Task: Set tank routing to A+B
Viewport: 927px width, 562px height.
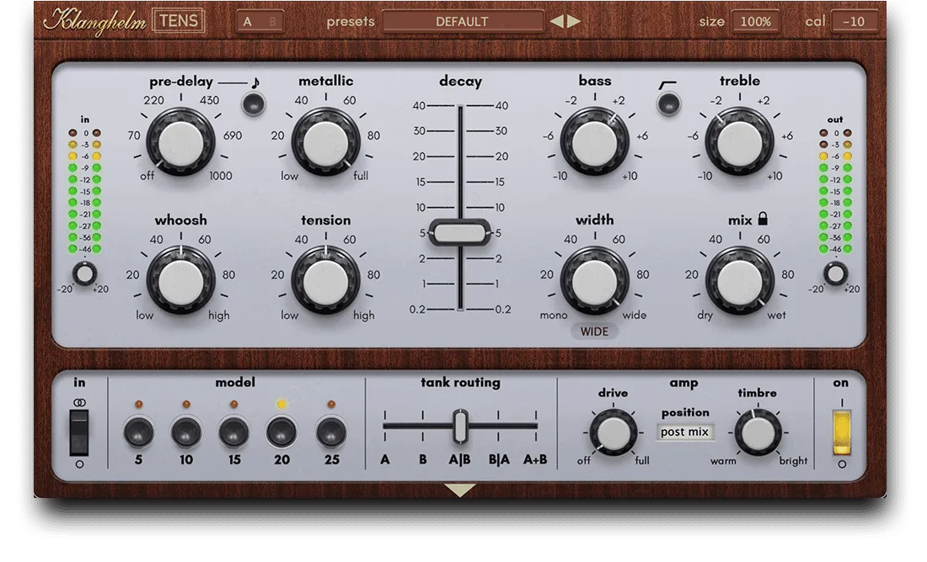Action: pos(535,460)
